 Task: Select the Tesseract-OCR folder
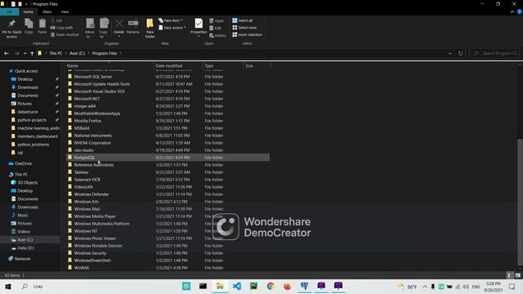168,180
